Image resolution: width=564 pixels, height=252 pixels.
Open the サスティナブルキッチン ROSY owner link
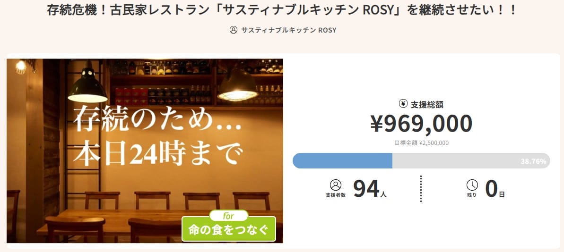point(288,30)
